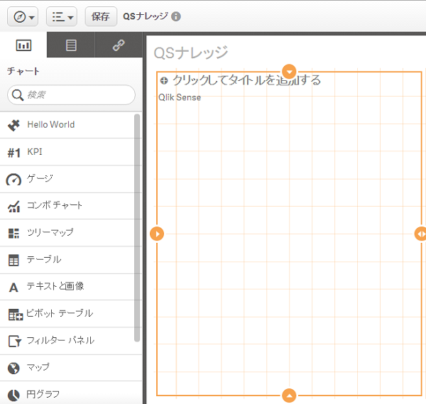Select the コンボ チャート combo icon
The width and height of the screenshot is (426, 404).
(14, 206)
